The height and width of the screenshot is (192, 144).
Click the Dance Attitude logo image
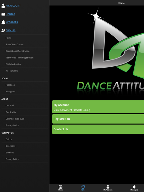coord(110,51)
